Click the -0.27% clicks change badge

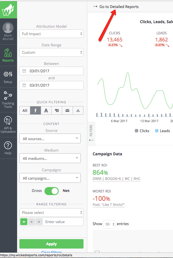tap(113, 45)
